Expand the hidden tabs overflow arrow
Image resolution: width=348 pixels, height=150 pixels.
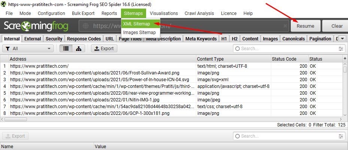pyautogui.click(x=342, y=39)
